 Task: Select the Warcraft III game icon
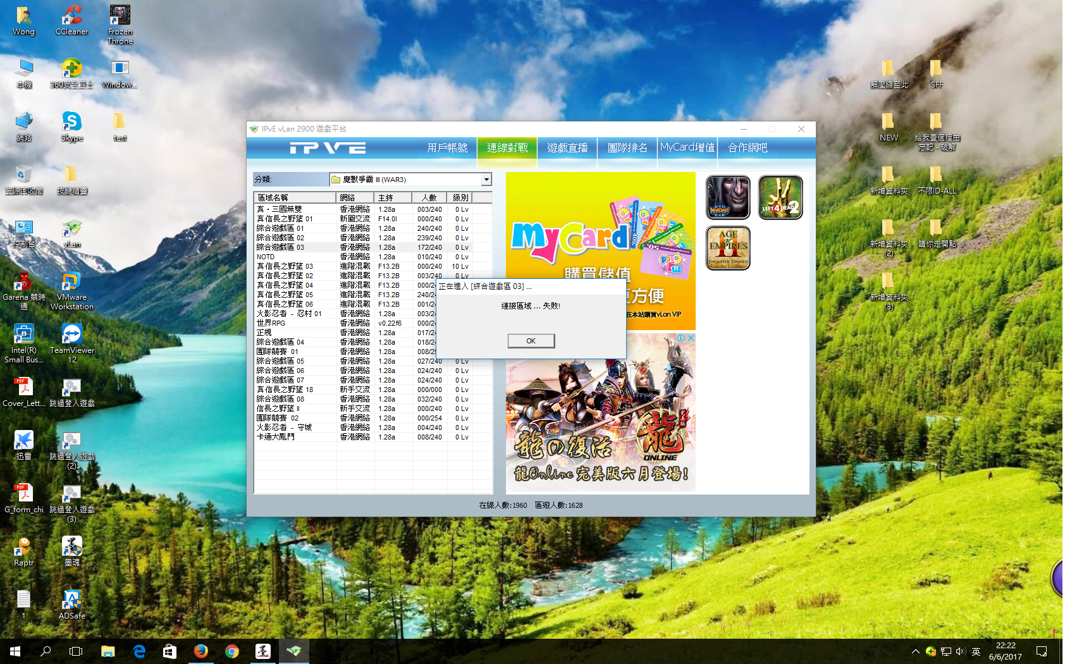click(x=728, y=197)
